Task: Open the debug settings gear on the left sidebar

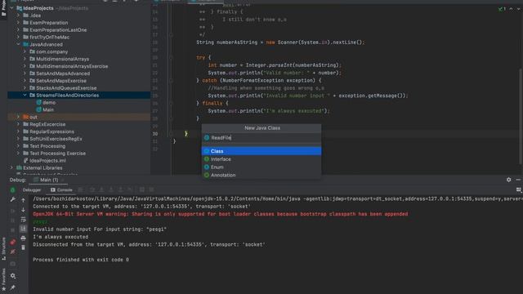Action: [x=13, y=276]
